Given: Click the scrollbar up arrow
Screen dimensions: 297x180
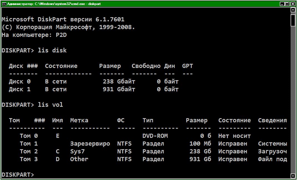Looking at the screenshot, I should coord(293,10).
